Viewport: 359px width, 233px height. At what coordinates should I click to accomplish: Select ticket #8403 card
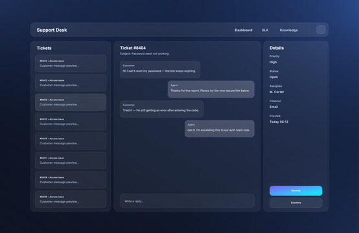click(71, 83)
